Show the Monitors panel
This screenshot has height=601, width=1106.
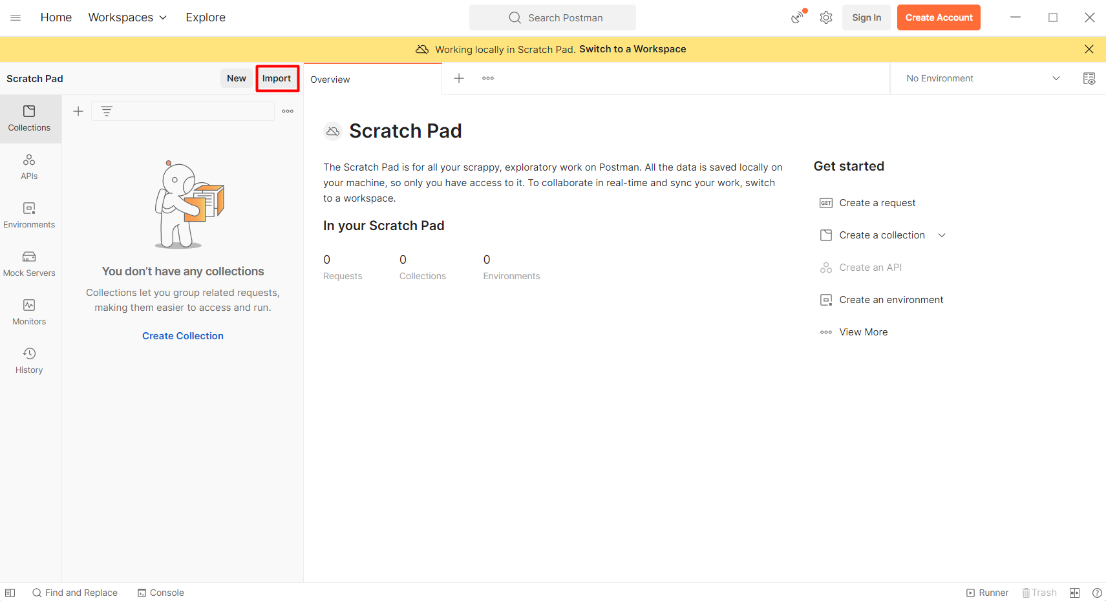pos(29,312)
